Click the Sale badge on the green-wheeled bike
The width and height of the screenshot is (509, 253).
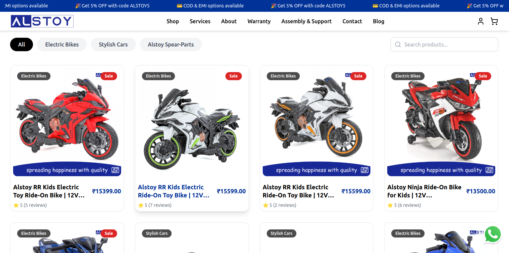233,76
